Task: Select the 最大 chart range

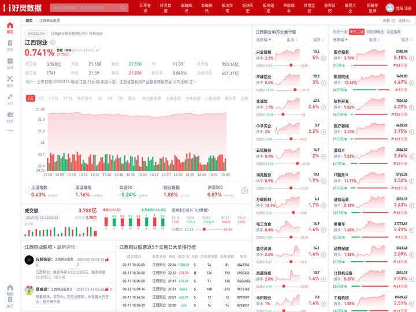Action: click(x=132, y=98)
